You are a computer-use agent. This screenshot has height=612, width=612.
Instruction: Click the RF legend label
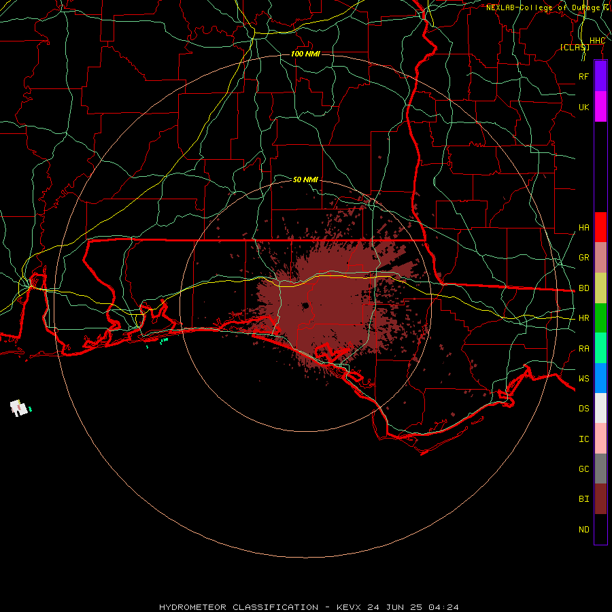(x=583, y=76)
